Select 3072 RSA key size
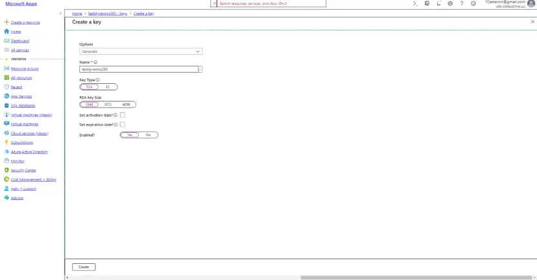The height and width of the screenshot is (280, 537). point(108,105)
